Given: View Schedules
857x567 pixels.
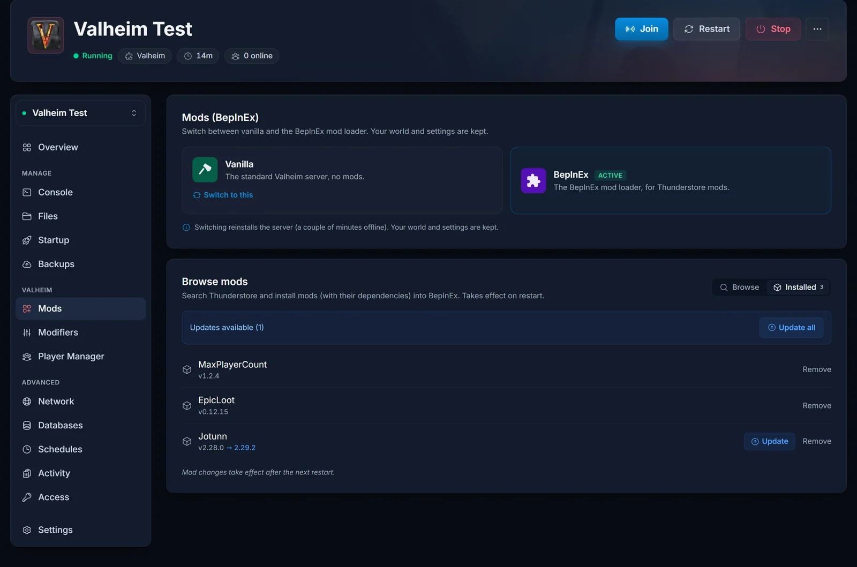Looking at the screenshot, I should click(80, 449).
